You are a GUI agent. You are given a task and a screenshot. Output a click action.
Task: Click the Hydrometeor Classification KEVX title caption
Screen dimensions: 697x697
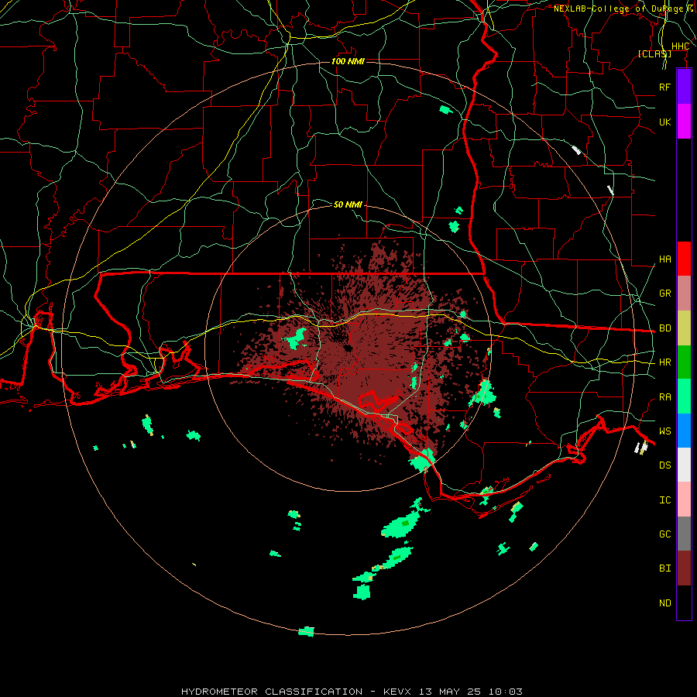352,692
